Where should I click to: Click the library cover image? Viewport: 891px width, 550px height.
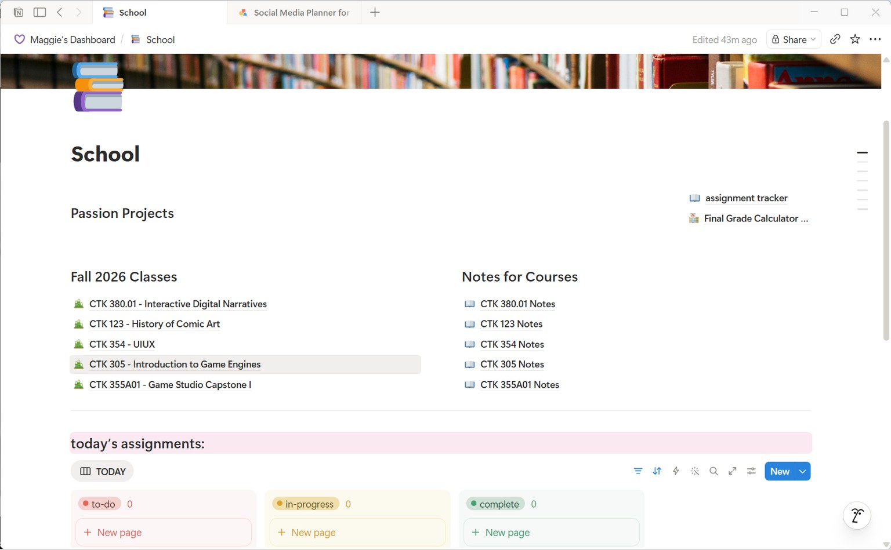click(x=441, y=71)
